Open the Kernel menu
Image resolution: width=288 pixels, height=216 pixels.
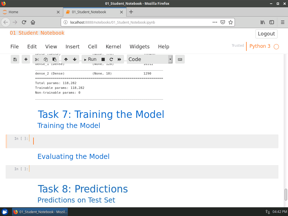[x=113, y=47]
